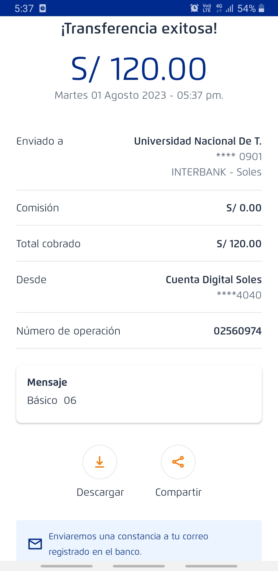Tap the alarm clock status icon
This screenshot has height=571, width=278.
coord(195,8)
